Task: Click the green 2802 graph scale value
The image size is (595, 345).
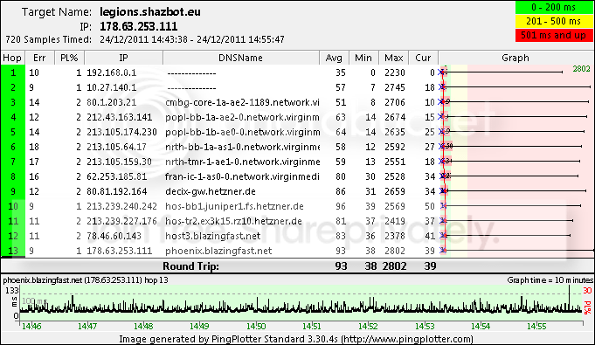Action: pos(581,69)
